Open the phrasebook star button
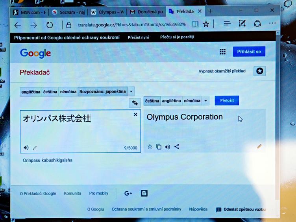This screenshot has width=296, height=222. 259,71
